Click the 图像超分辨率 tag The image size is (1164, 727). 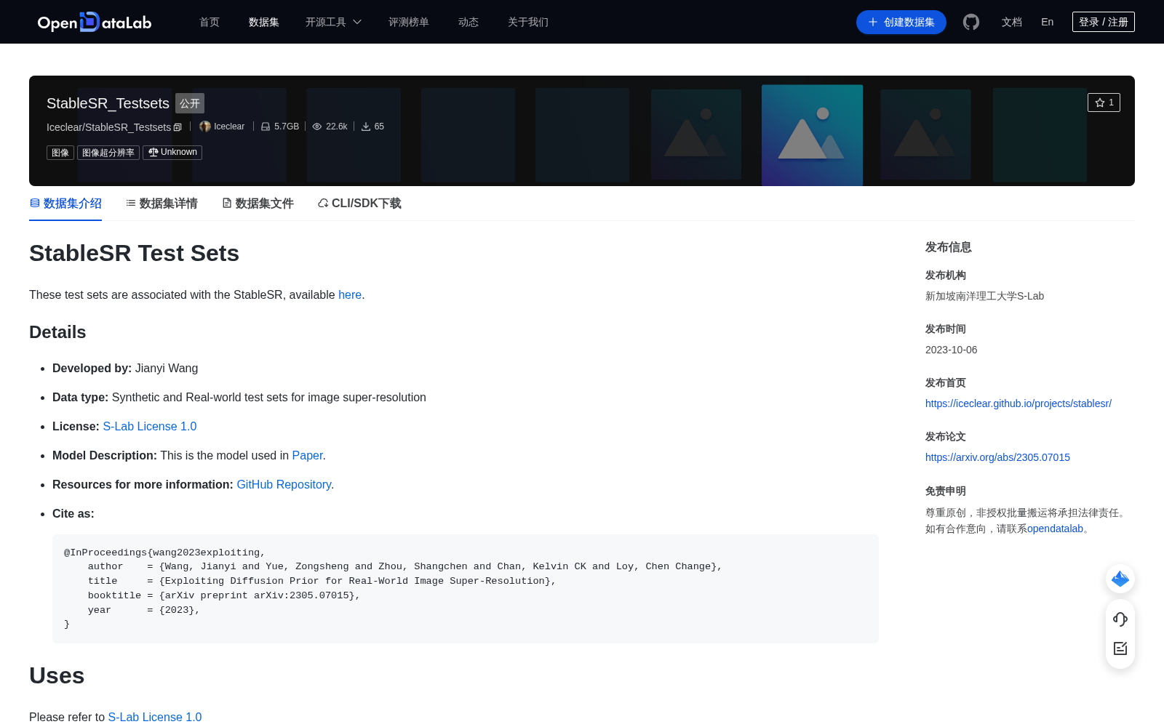pyautogui.click(x=108, y=153)
